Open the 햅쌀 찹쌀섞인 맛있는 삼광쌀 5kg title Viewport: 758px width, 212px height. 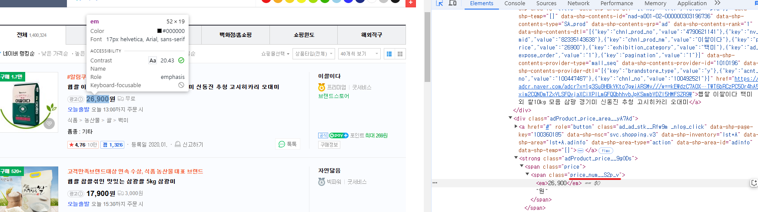[121, 181]
